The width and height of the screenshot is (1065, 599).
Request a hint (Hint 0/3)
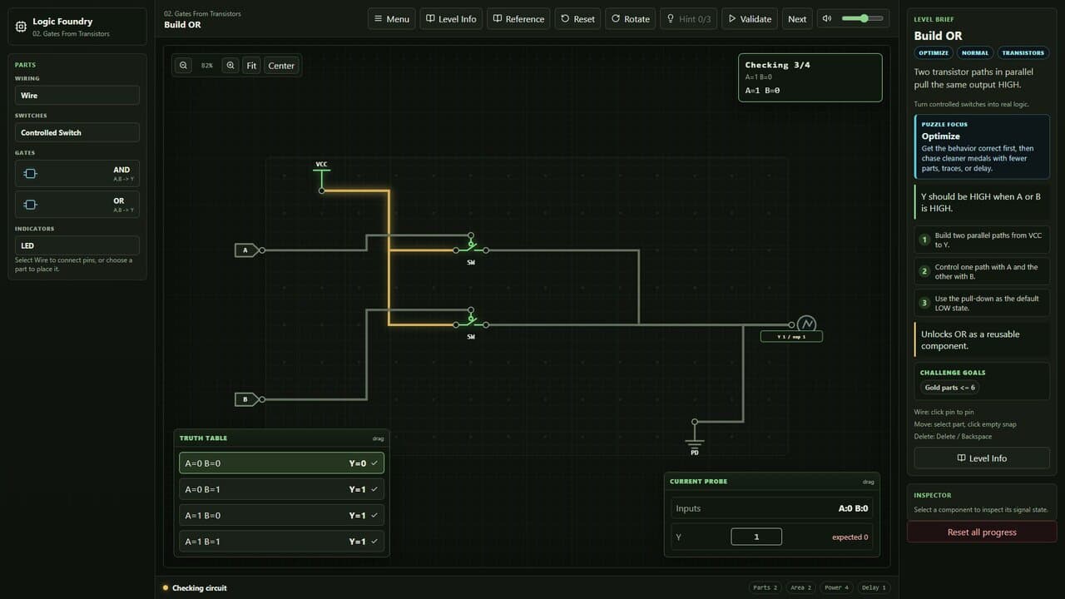click(x=688, y=19)
